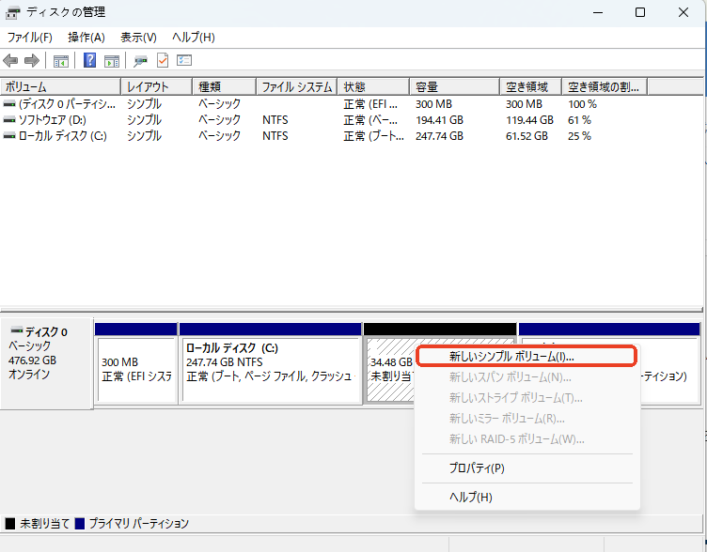
Task: Open the ヘルプ(H) menu in the menu bar
Action: [194, 38]
